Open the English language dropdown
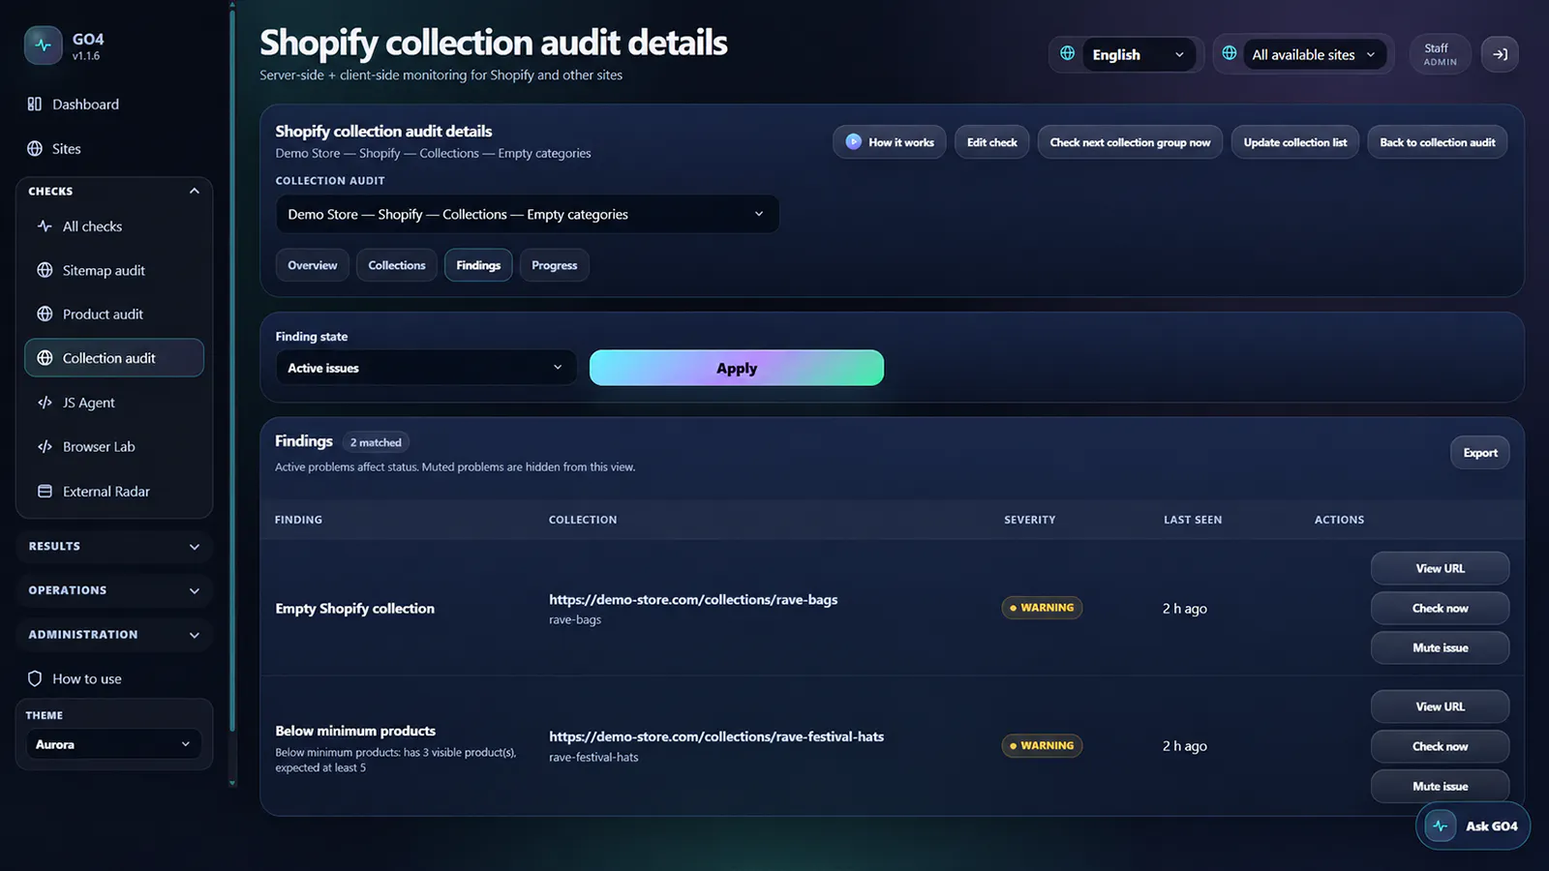The image size is (1549, 871). point(1139,54)
